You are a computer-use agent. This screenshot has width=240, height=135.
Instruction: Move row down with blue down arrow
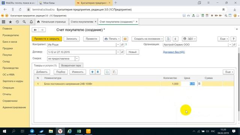[x=98, y=72]
